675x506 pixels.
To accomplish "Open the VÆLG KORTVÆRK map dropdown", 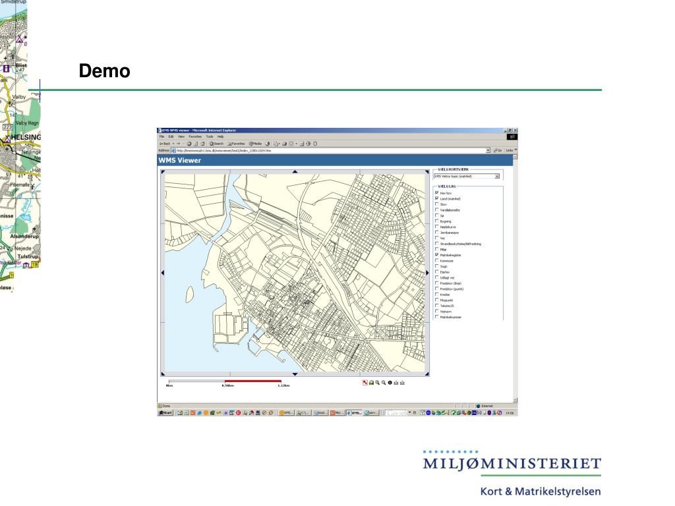I will tap(466, 176).
